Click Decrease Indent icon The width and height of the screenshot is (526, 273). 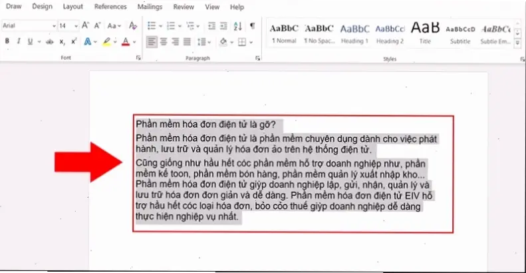211,25
